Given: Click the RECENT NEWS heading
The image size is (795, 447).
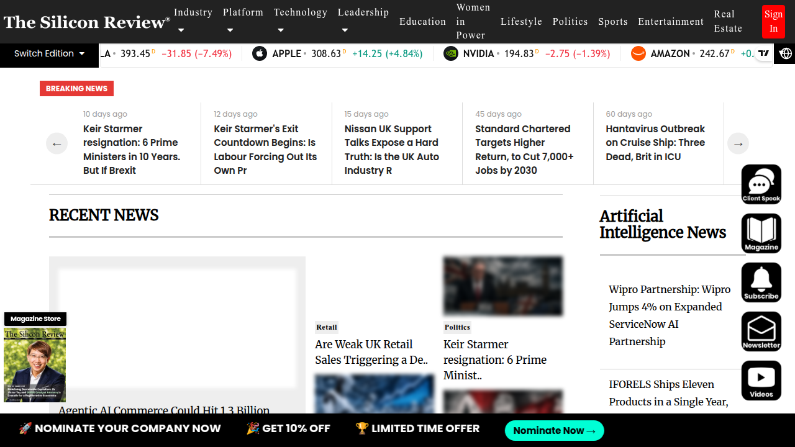Looking at the screenshot, I should tap(104, 215).
